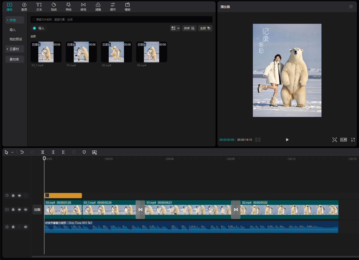This screenshot has height=260, width=359.
Task: Click the 导入 import button
Action: click(x=39, y=28)
